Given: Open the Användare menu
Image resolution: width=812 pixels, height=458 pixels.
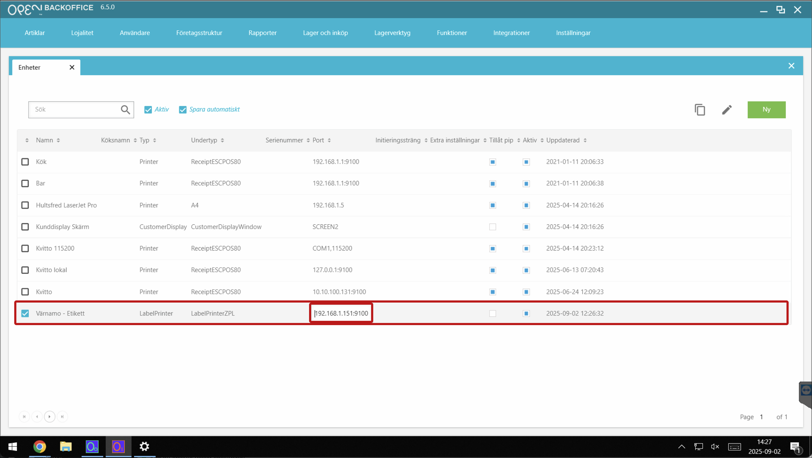Looking at the screenshot, I should (135, 33).
